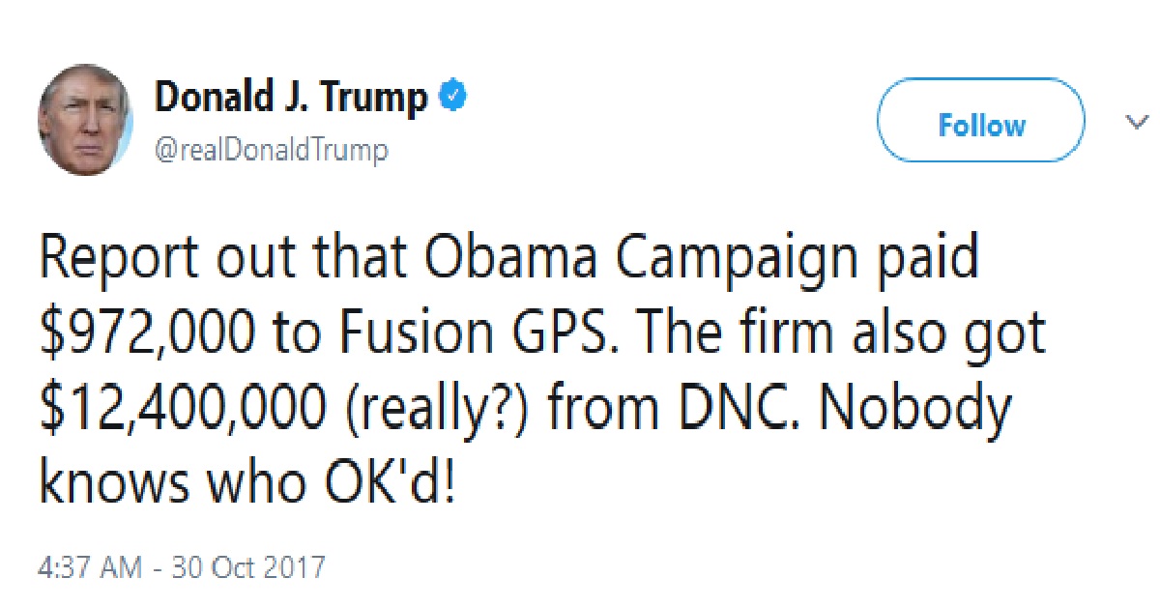
Task: Click the blue verified badge icon
Action: (454, 97)
